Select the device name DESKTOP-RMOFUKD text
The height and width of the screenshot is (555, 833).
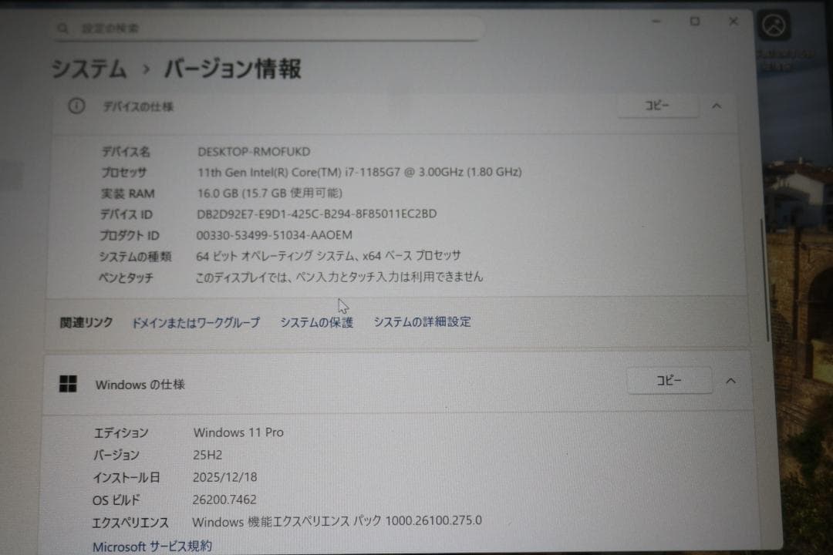click(255, 152)
